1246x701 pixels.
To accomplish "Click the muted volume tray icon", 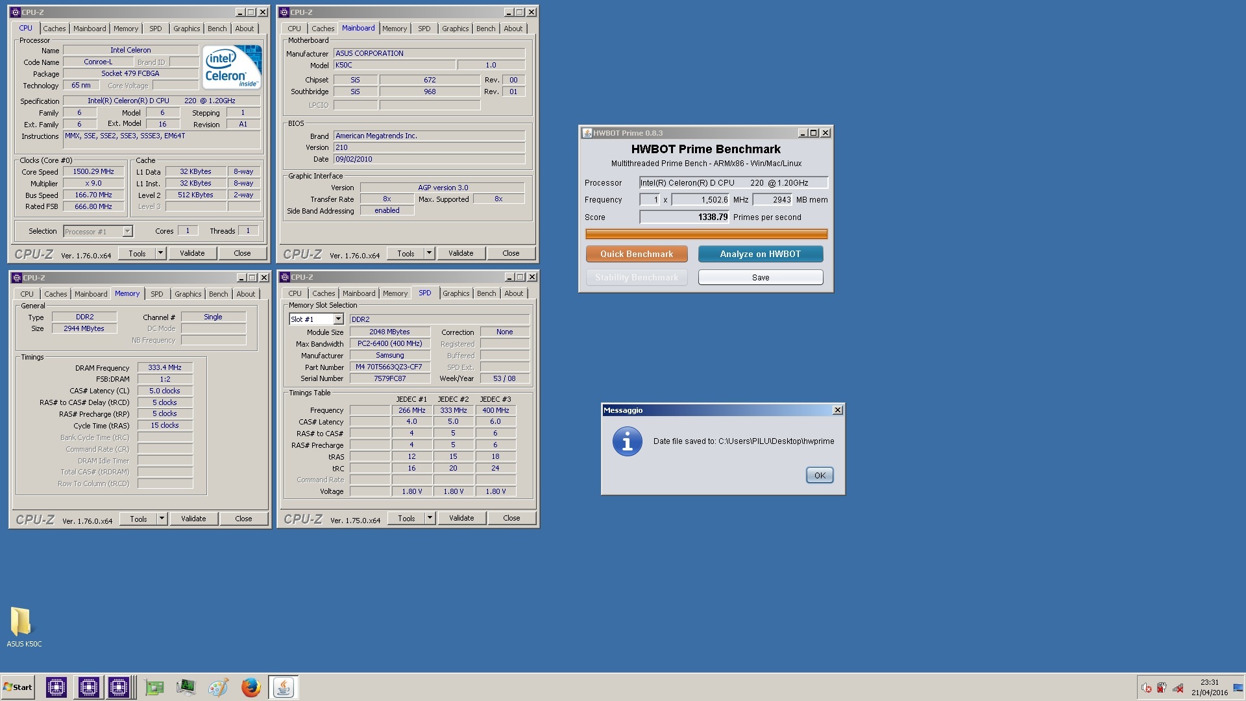I will [1147, 687].
